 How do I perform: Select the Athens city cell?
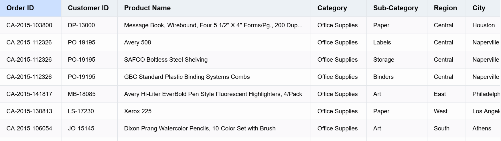(x=482, y=128)
